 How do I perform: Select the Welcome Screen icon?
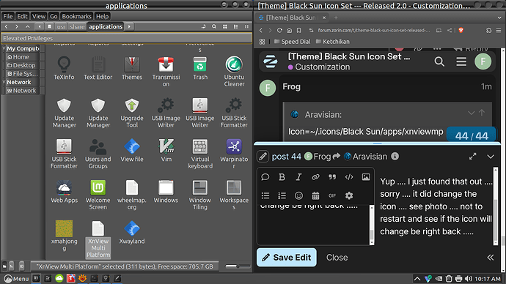(98, 187)
